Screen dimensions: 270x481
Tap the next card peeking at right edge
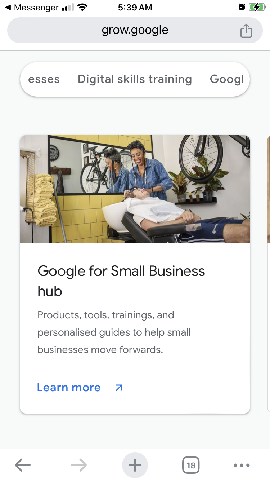tap(268, 274)
